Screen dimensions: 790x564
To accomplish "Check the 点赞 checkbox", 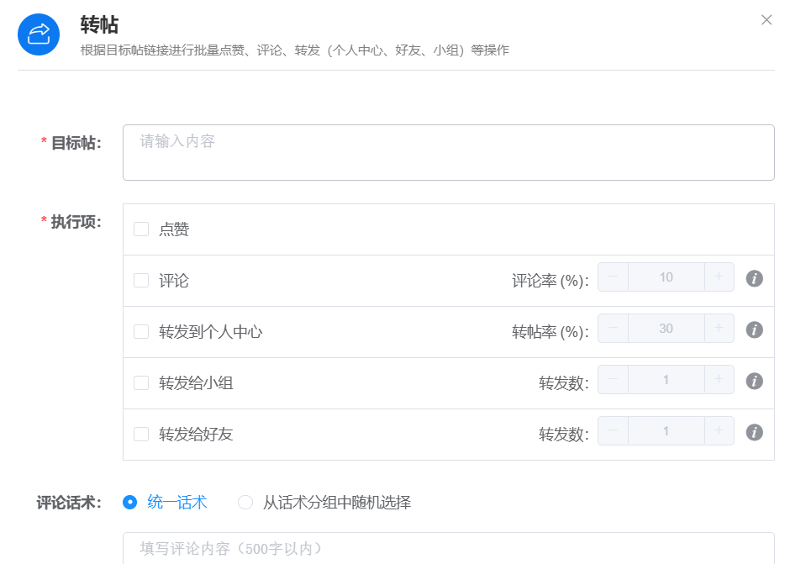I will 141,229.
